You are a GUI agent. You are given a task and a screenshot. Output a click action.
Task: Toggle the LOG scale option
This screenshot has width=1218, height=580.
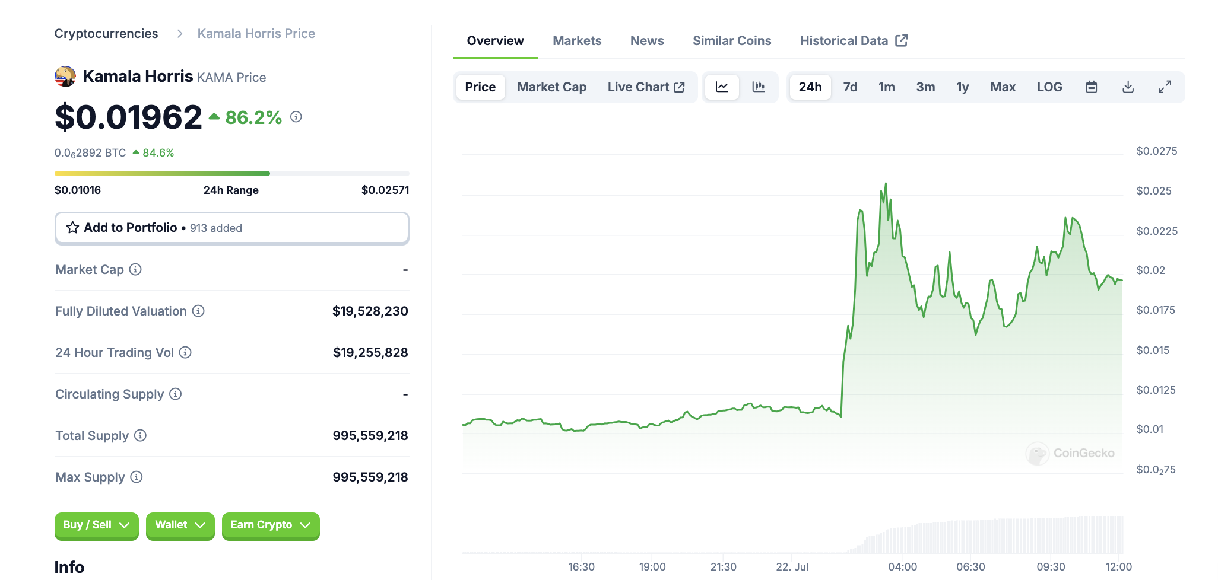click(x=1049, y=87)
